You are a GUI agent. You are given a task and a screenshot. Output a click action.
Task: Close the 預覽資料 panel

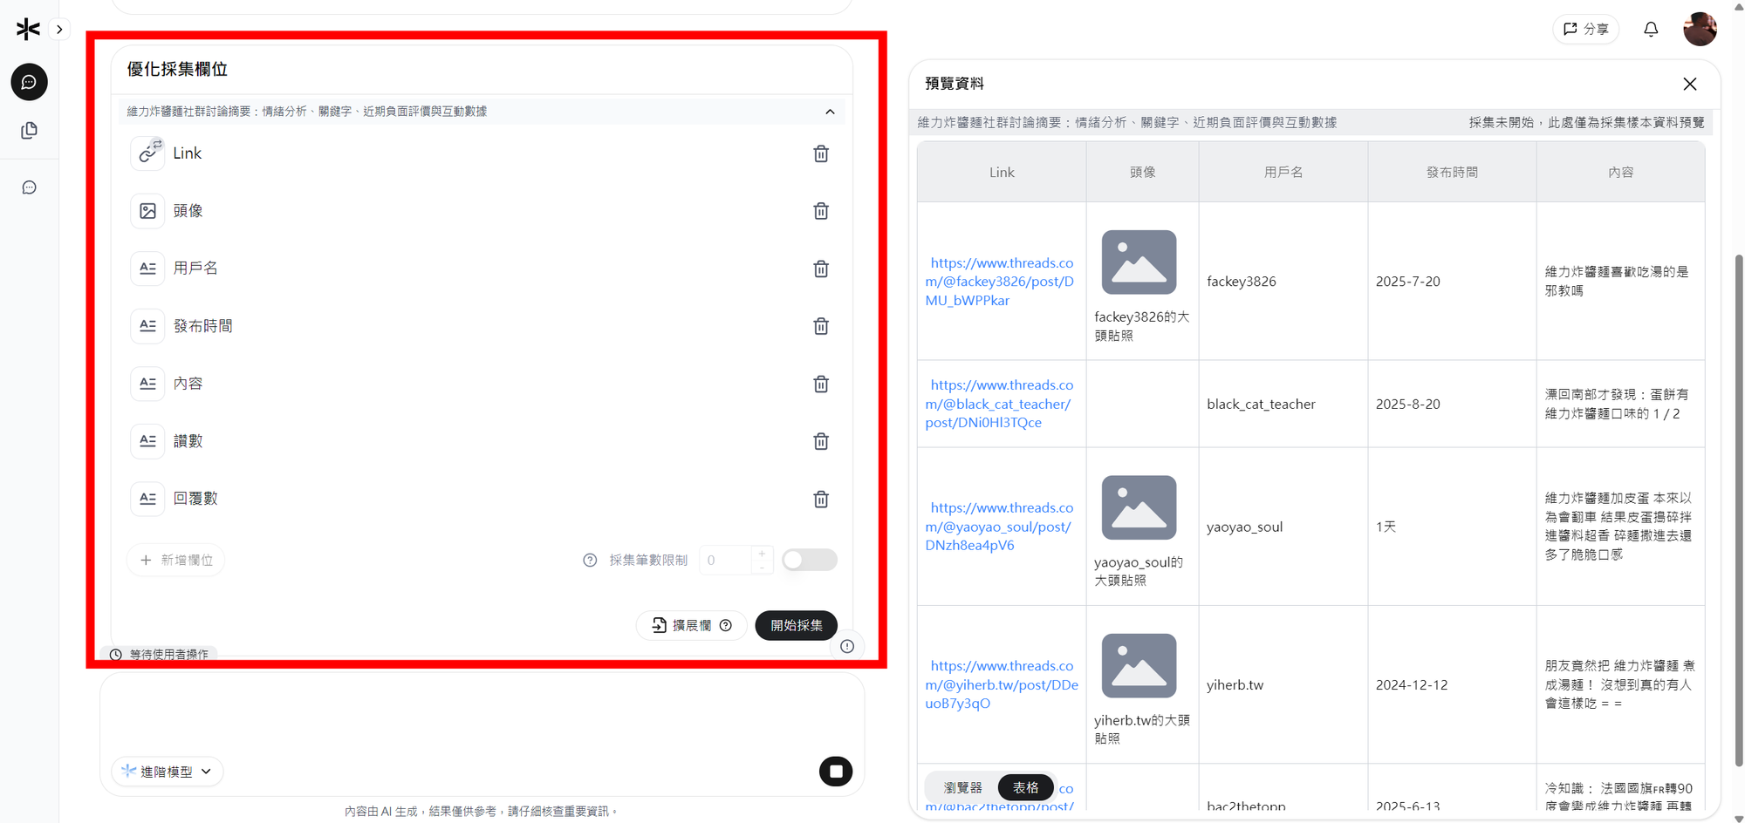coord(1690,84)
